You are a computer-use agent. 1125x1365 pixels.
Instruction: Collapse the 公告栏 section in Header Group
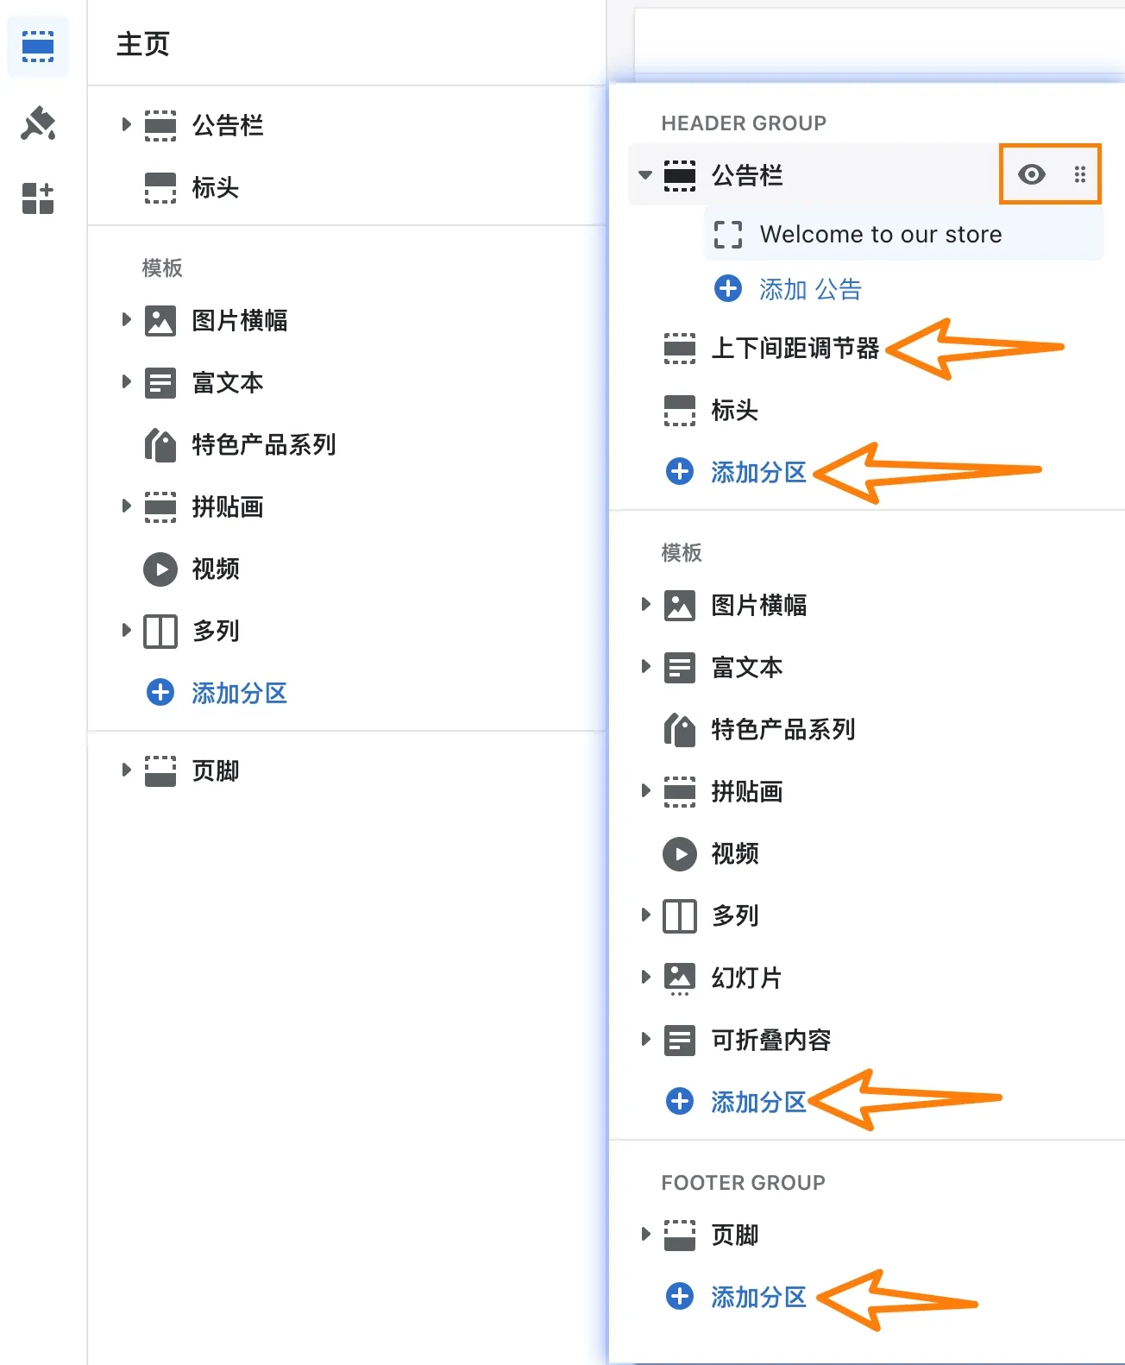(x=644, y=175)
